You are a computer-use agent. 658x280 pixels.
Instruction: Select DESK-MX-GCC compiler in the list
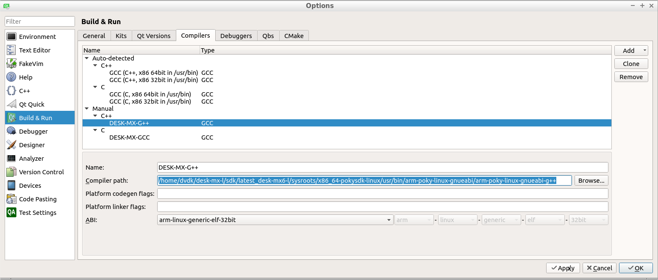coord(129,137)
